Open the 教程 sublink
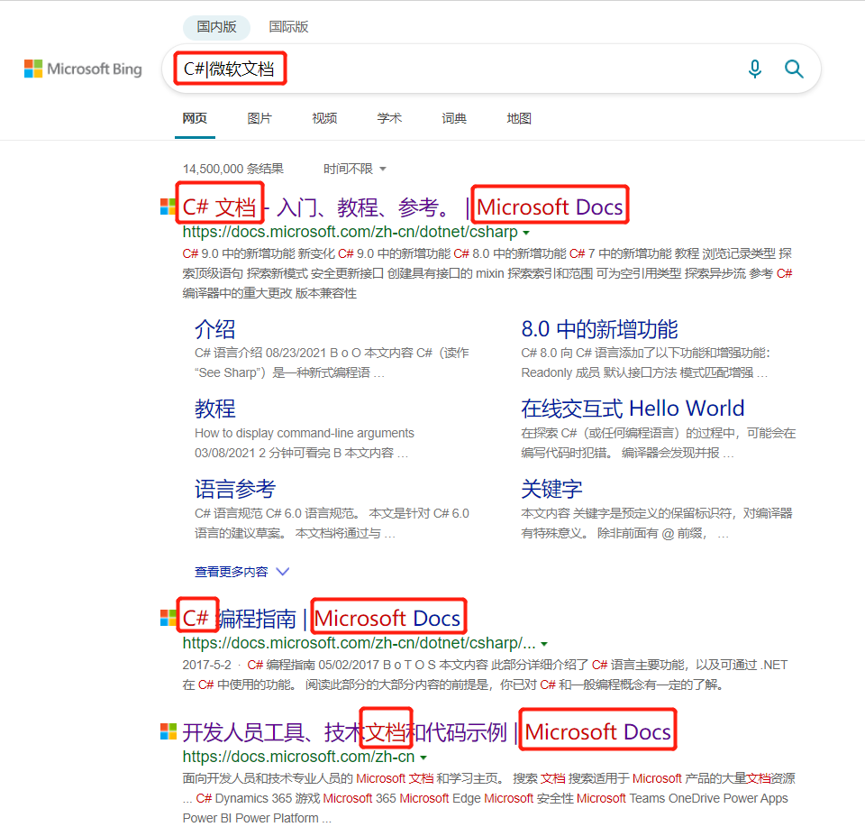The height and width of the screenshot is (836, 865). click(215, 409)
